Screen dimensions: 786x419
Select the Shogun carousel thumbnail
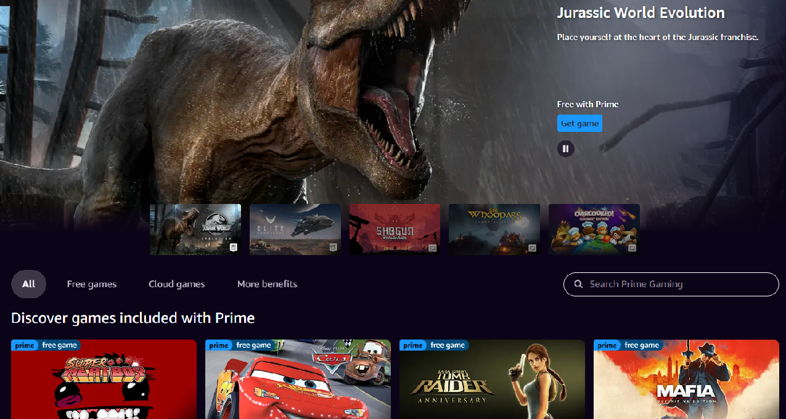pos(395,229)
